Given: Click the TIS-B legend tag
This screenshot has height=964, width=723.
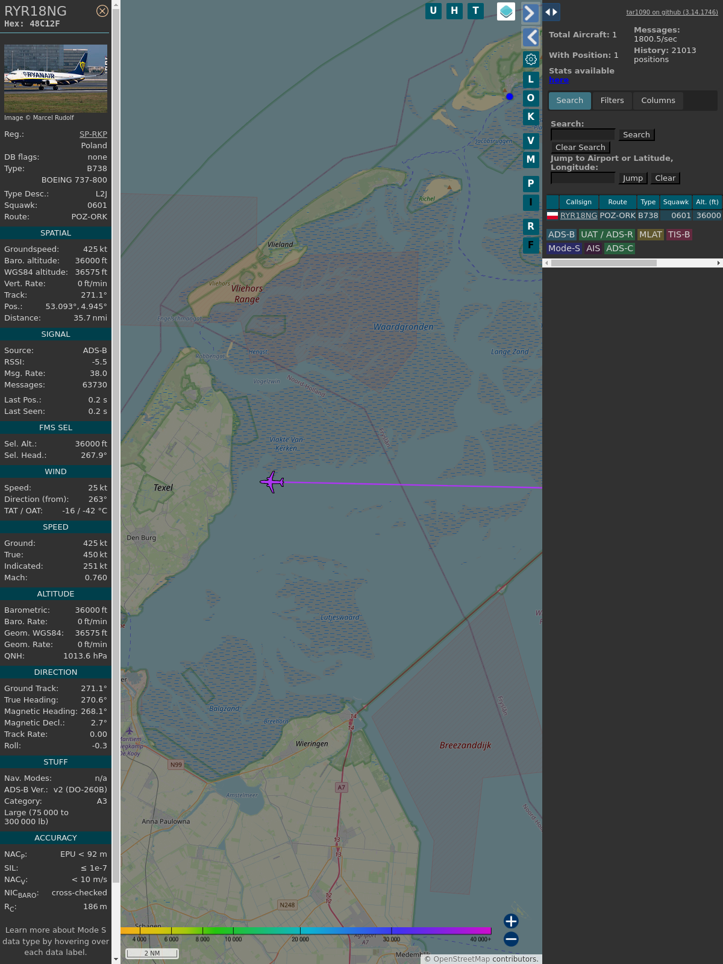Looking at the screenshot, I should click(x=679, y=235).
